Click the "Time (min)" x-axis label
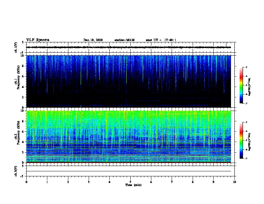 point(133,185)
